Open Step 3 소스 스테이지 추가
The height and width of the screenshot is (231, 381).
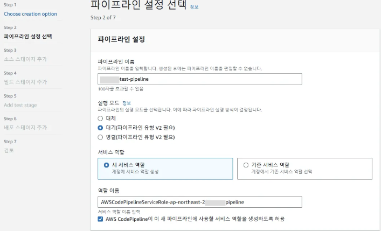point(25,59)
